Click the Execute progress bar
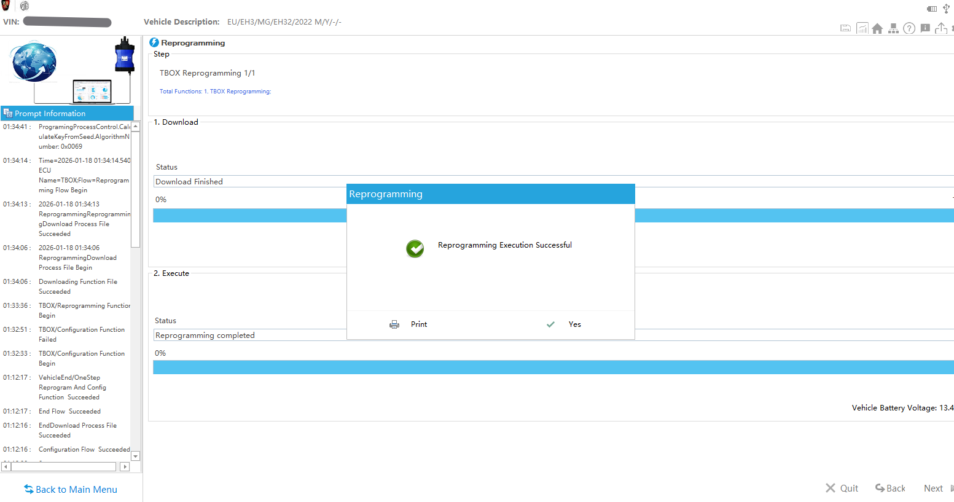Image resolution: width=954 pixels, height=502 pixels. [x=553, y=367]
